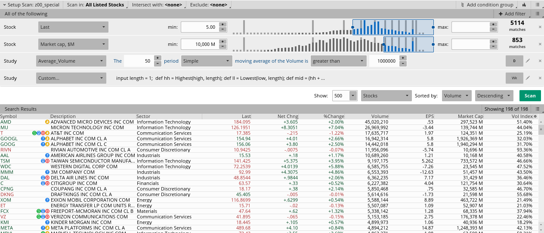Click Add condition group
Image resolution: width=544 pixels, height=233 pixels.
pos(487,5)
